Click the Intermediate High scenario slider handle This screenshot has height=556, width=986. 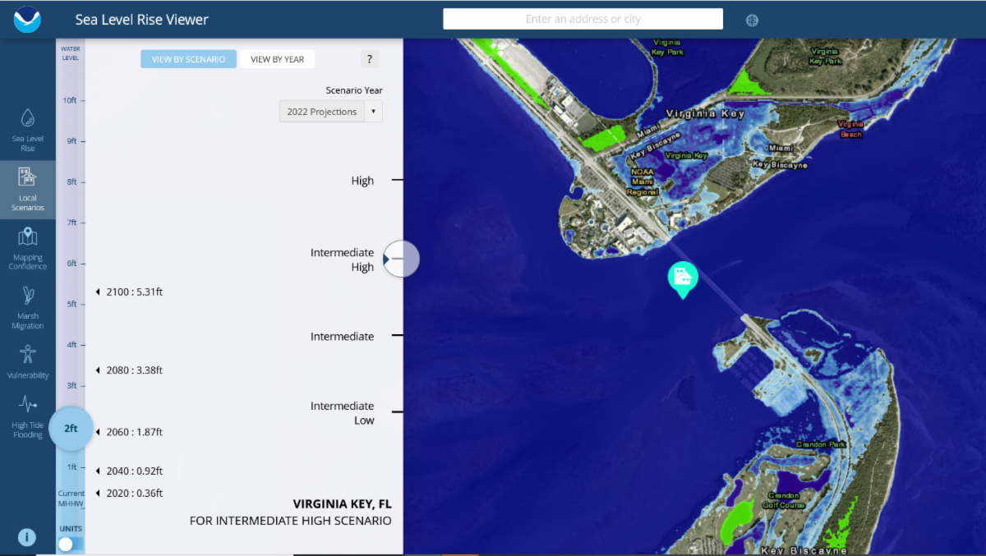(401, 259)
